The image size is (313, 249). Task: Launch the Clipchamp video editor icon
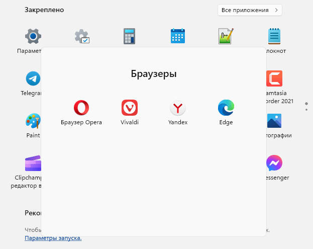click(x=33, y=163)
